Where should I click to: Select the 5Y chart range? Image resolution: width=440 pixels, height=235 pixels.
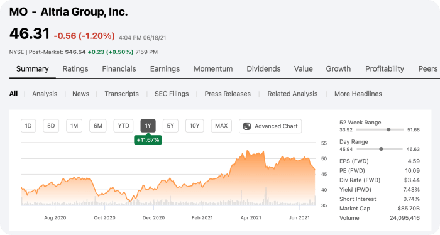tap(170, 126)
